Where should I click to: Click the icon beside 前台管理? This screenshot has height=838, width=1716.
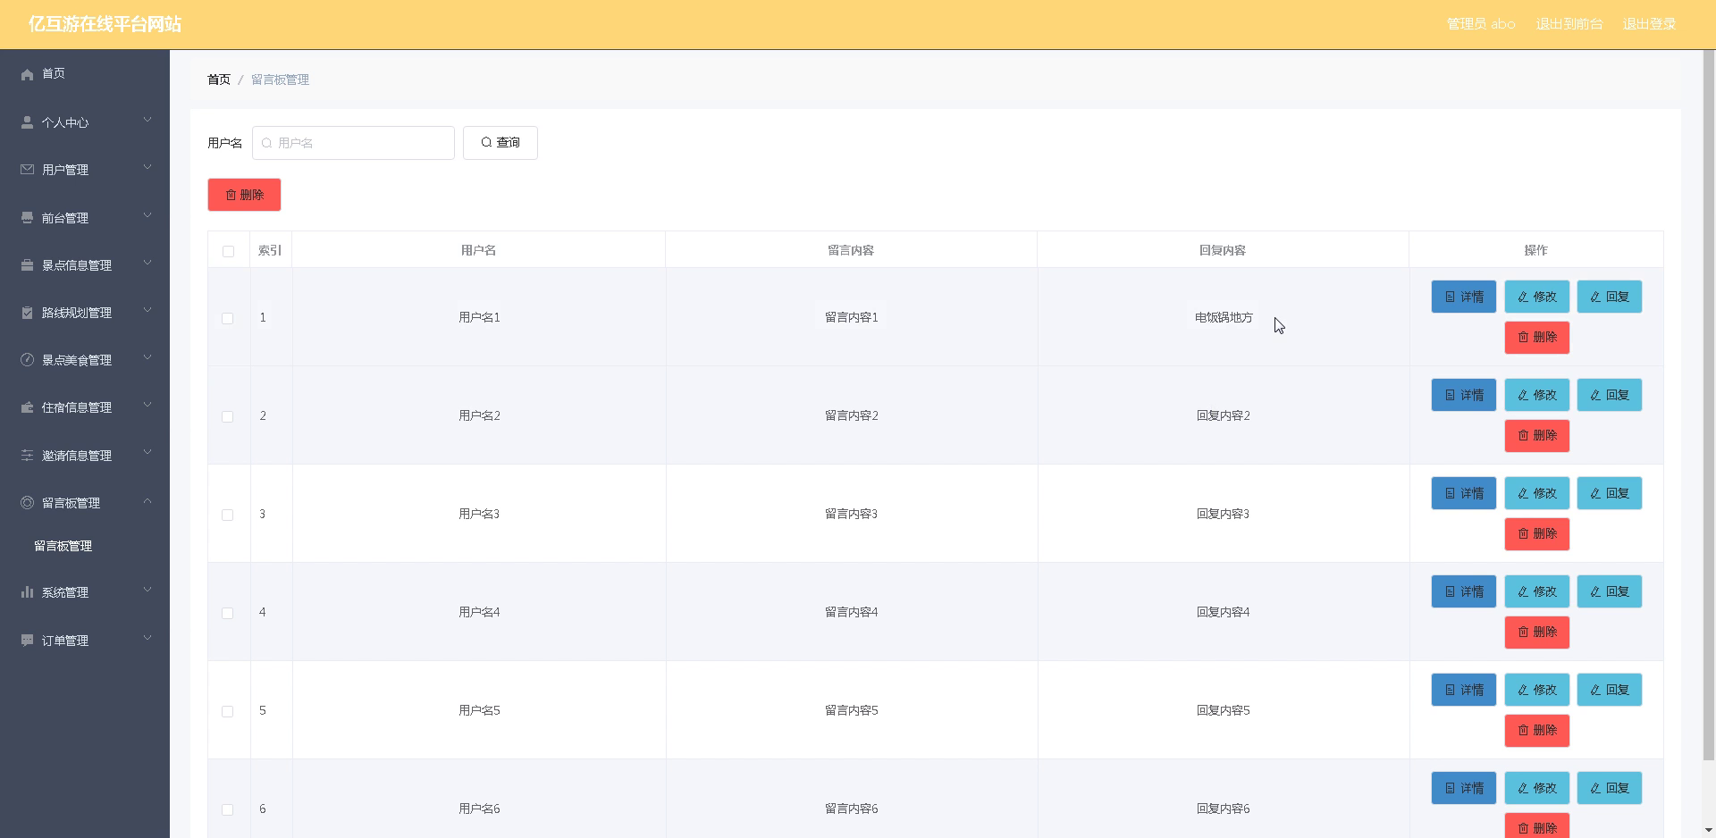click(x=27, y=218)
